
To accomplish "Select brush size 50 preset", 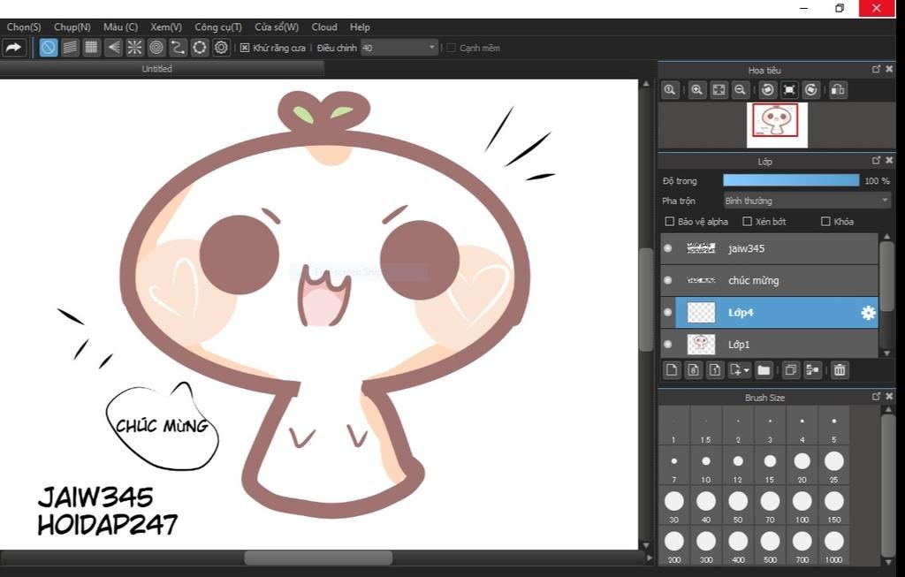I will pyautogui.click(x=738, y=505).
